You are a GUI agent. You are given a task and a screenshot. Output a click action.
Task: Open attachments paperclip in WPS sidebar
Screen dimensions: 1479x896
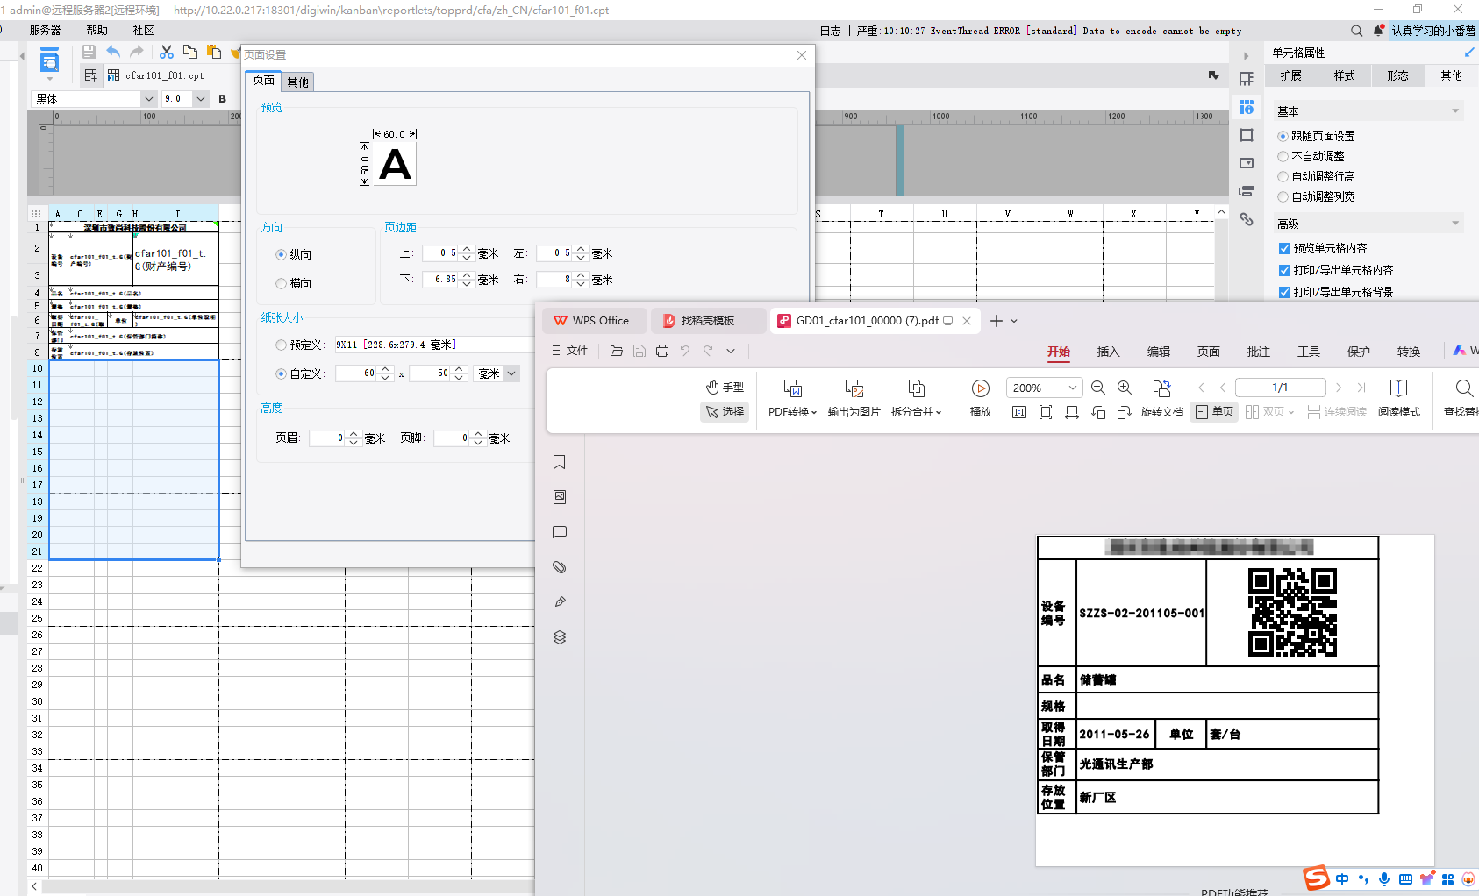[x=560, y=567]
